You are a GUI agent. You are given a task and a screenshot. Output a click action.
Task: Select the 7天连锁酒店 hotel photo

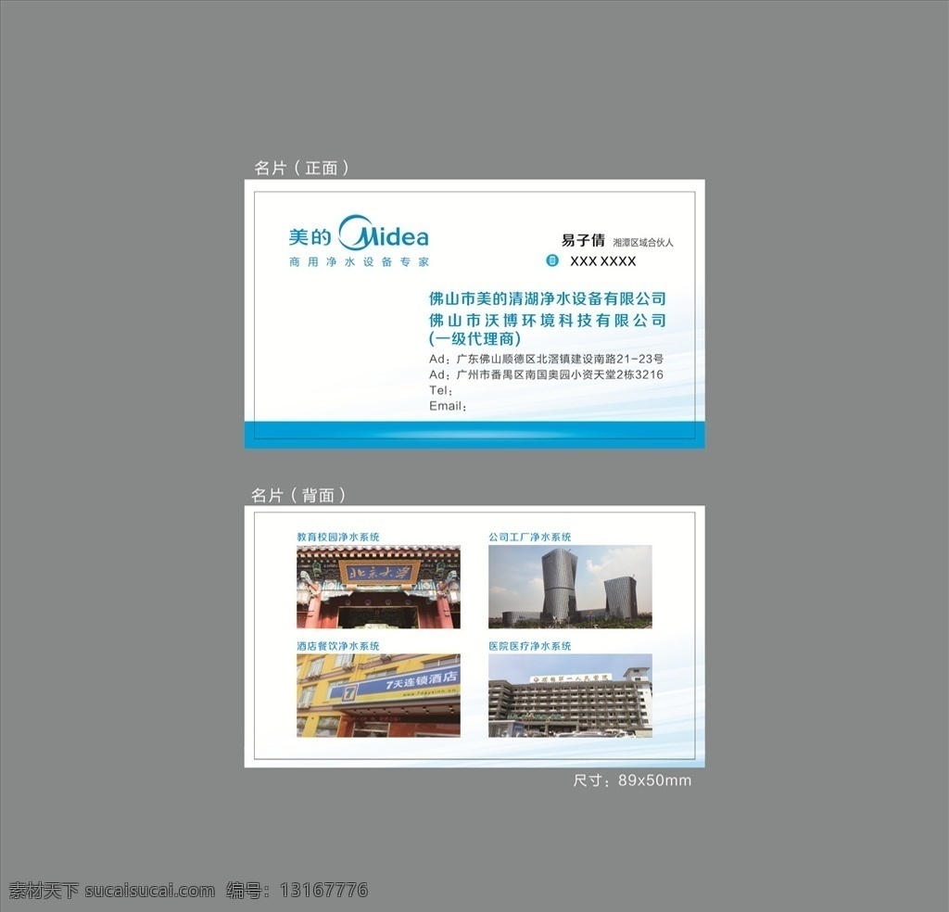[x=378, y=695]
